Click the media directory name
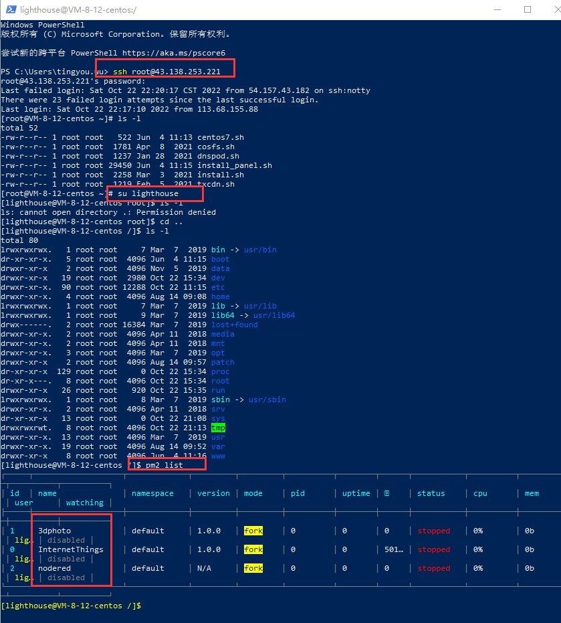Viewport: 561px width, 623px height. click(223, 334)
